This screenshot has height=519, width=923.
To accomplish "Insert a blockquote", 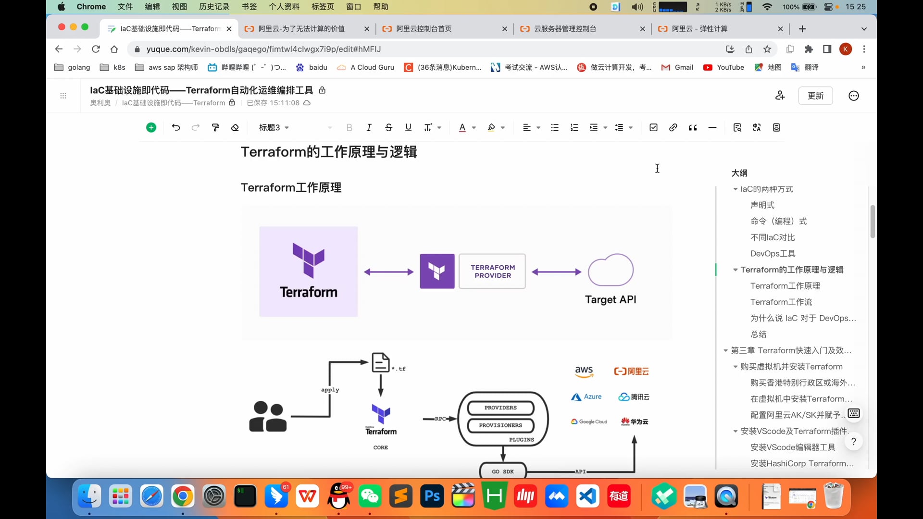I will tap(693, 127).
